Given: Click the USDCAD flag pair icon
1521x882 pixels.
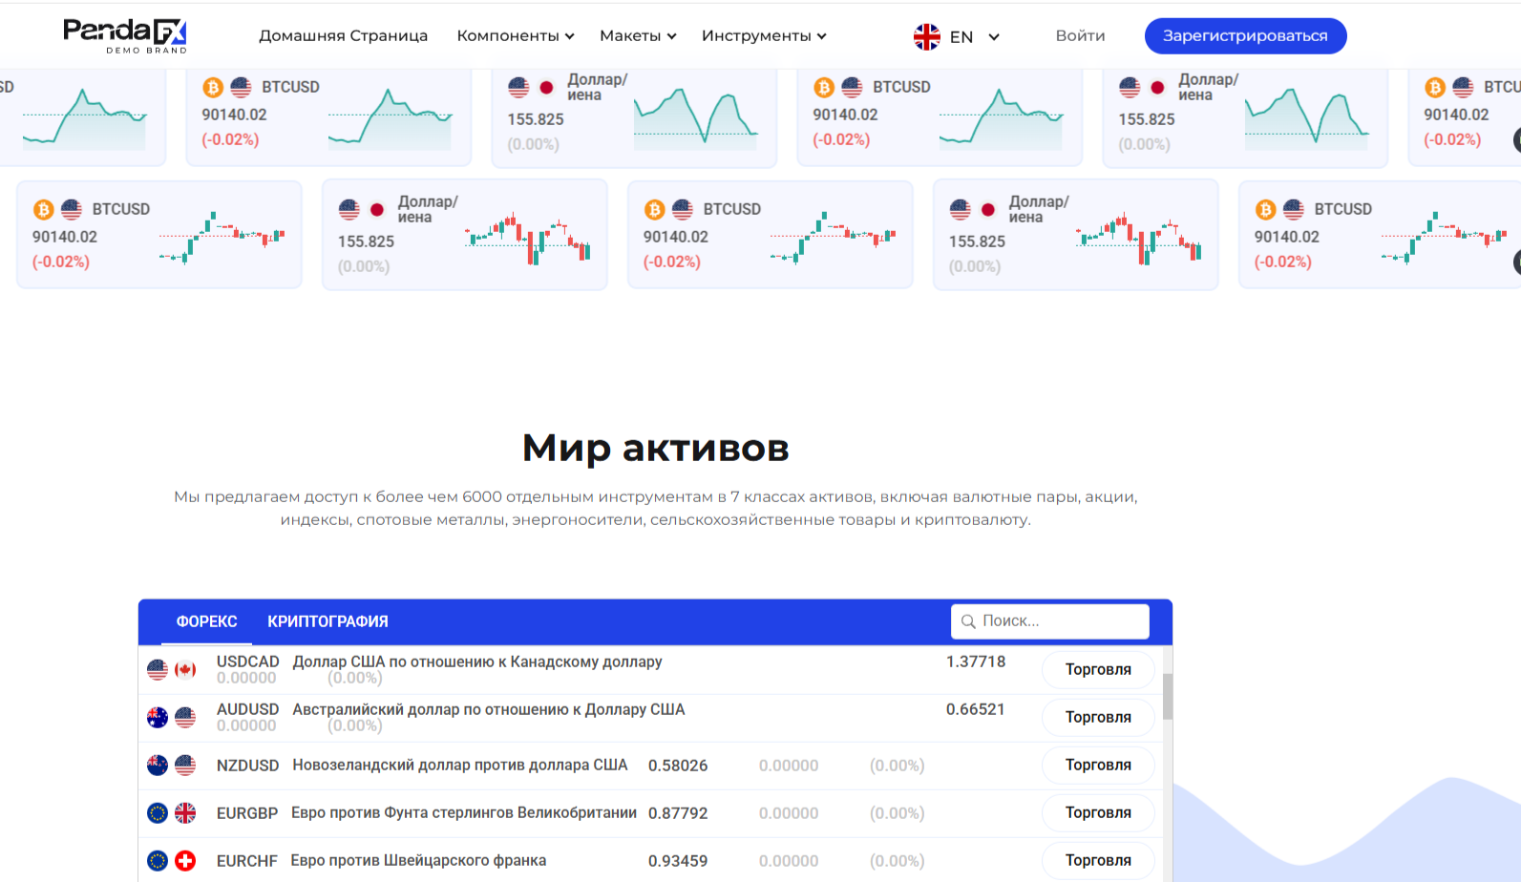Looking at the screenshot, I should [172, 670].
